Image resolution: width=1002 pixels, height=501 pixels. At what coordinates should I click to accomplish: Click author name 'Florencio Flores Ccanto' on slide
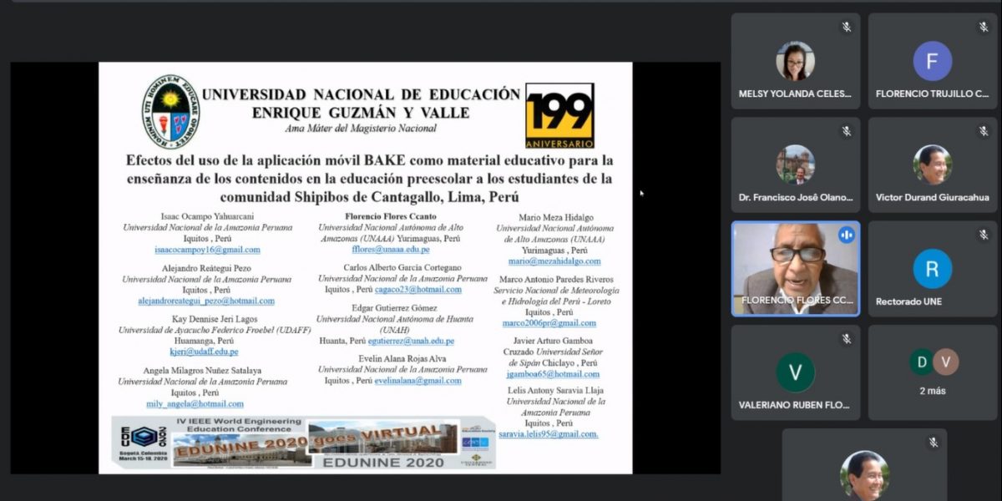[392, 216]
